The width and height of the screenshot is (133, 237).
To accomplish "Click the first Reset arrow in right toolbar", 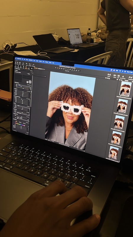I will pos(108,75).
